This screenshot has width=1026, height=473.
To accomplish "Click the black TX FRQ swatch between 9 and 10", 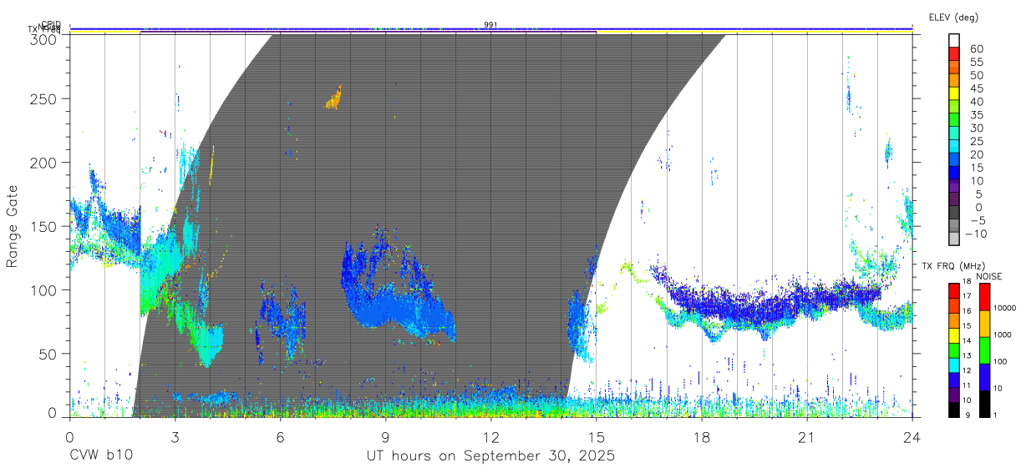I will [954, 409].
